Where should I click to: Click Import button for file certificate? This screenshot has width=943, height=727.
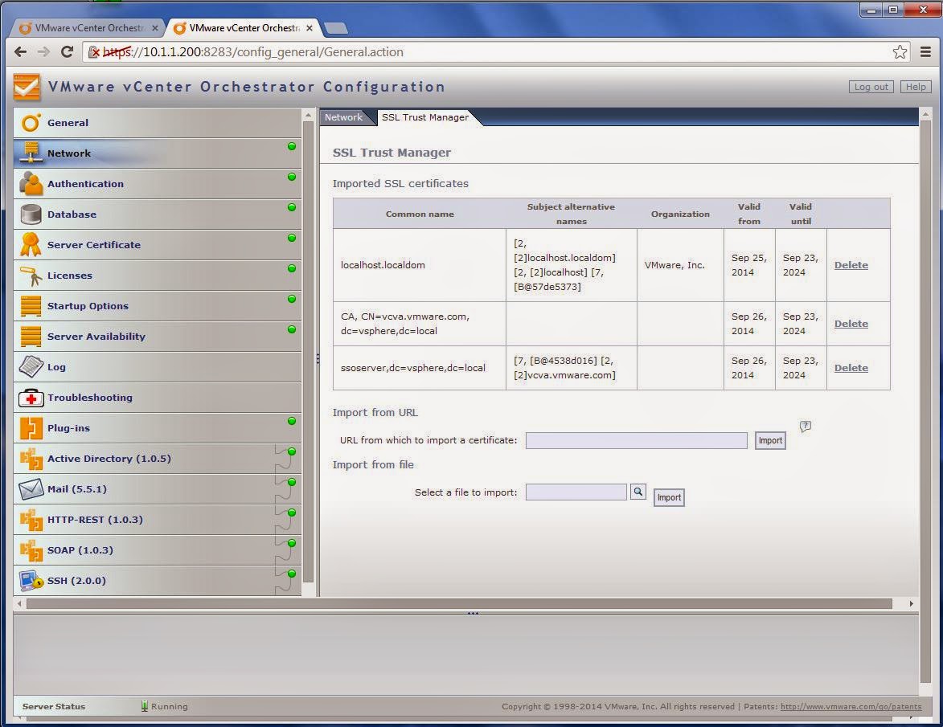click(669, 497)
